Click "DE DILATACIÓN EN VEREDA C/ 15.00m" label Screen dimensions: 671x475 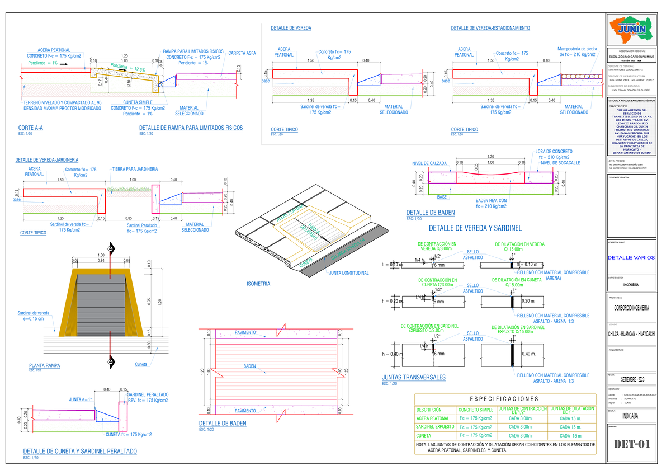pos(519,247)
